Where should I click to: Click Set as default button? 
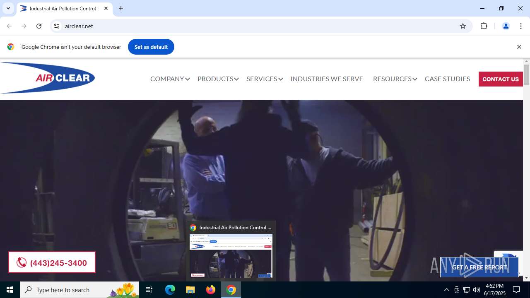pyautogui.click(x=151, y=47)
